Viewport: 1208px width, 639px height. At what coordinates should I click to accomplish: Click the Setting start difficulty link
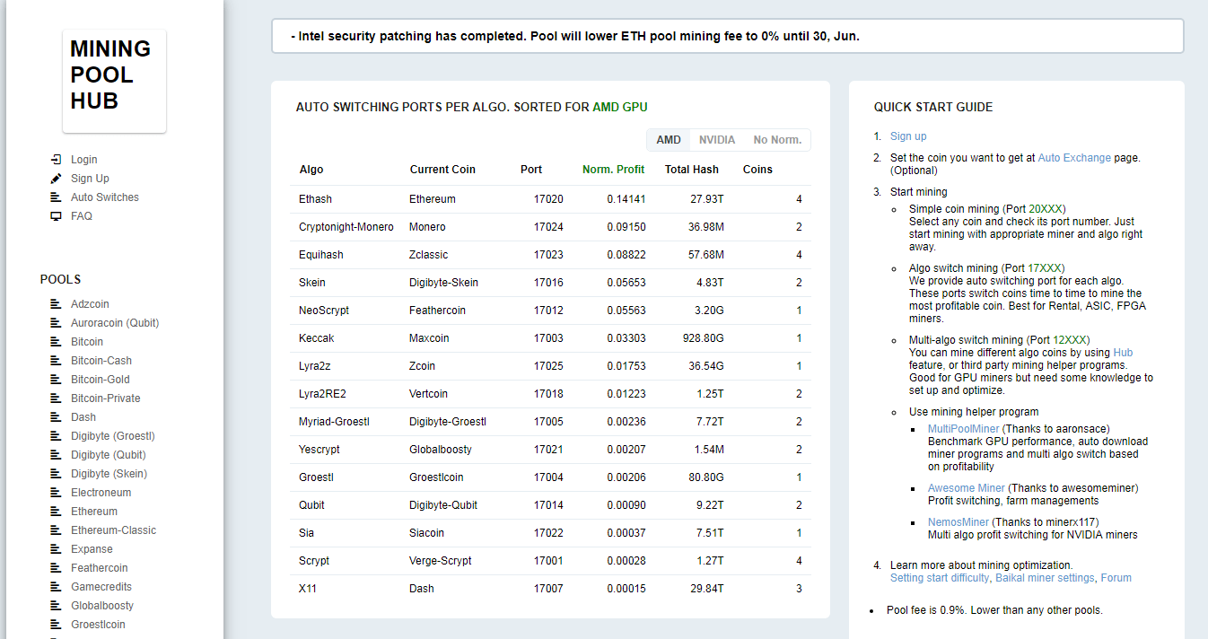(x=941, y=578)
